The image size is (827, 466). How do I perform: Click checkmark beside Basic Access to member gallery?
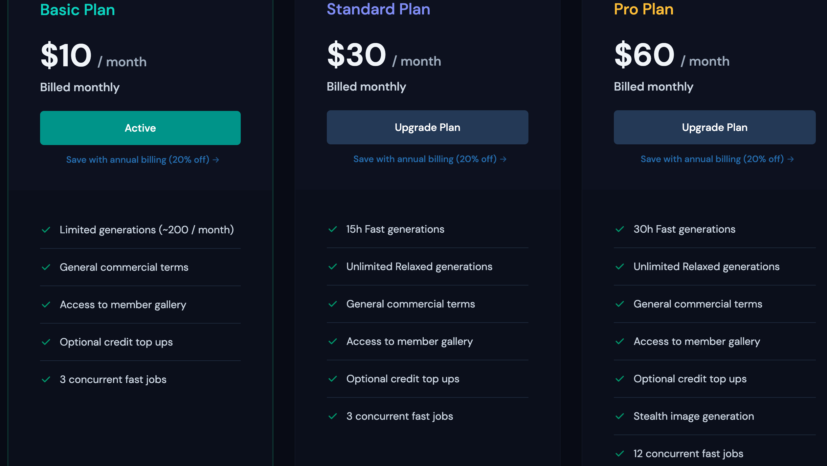[46, 305]
